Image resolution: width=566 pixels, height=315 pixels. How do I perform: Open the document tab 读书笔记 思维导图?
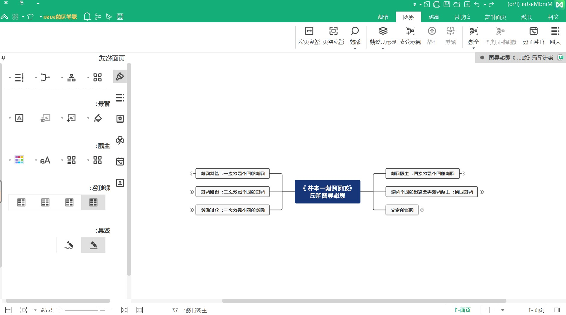(521, 58)
